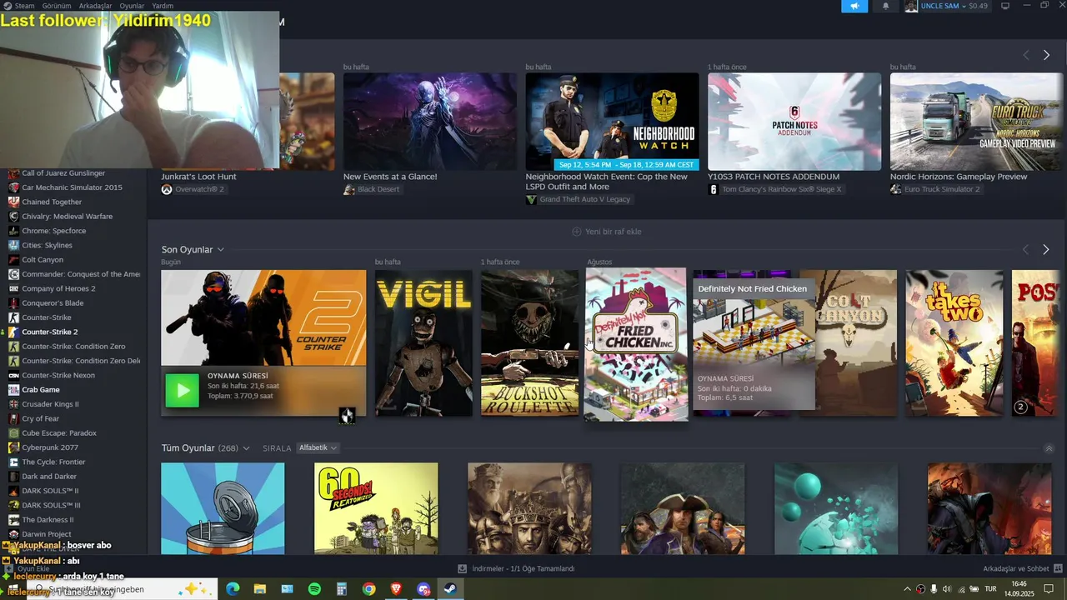The image size is (1067, 600).
Task: Click the speaker volume tray icon
Action: [946, 589]
